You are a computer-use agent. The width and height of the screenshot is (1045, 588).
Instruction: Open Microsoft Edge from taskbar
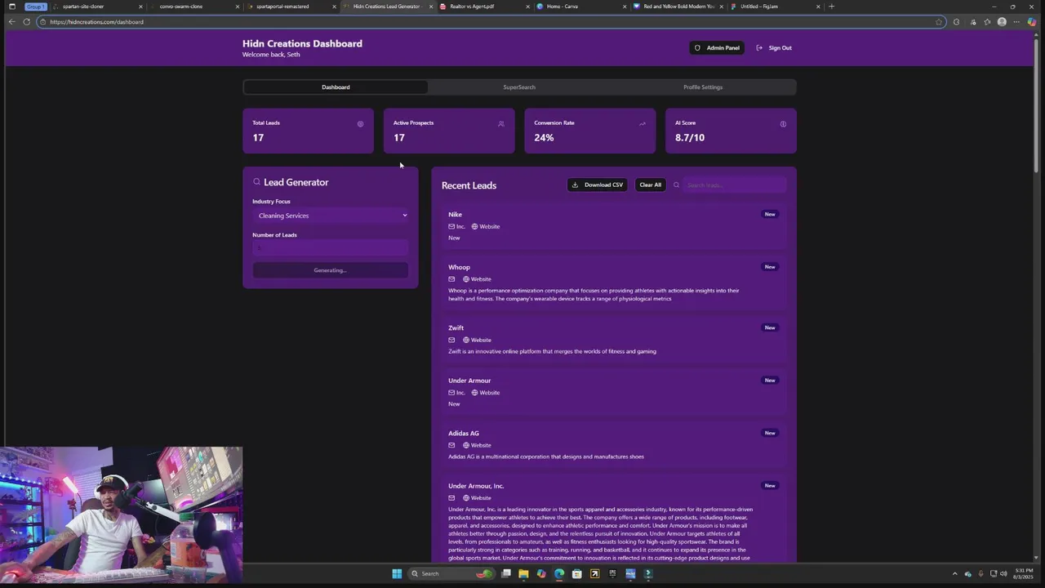[559, 573]
